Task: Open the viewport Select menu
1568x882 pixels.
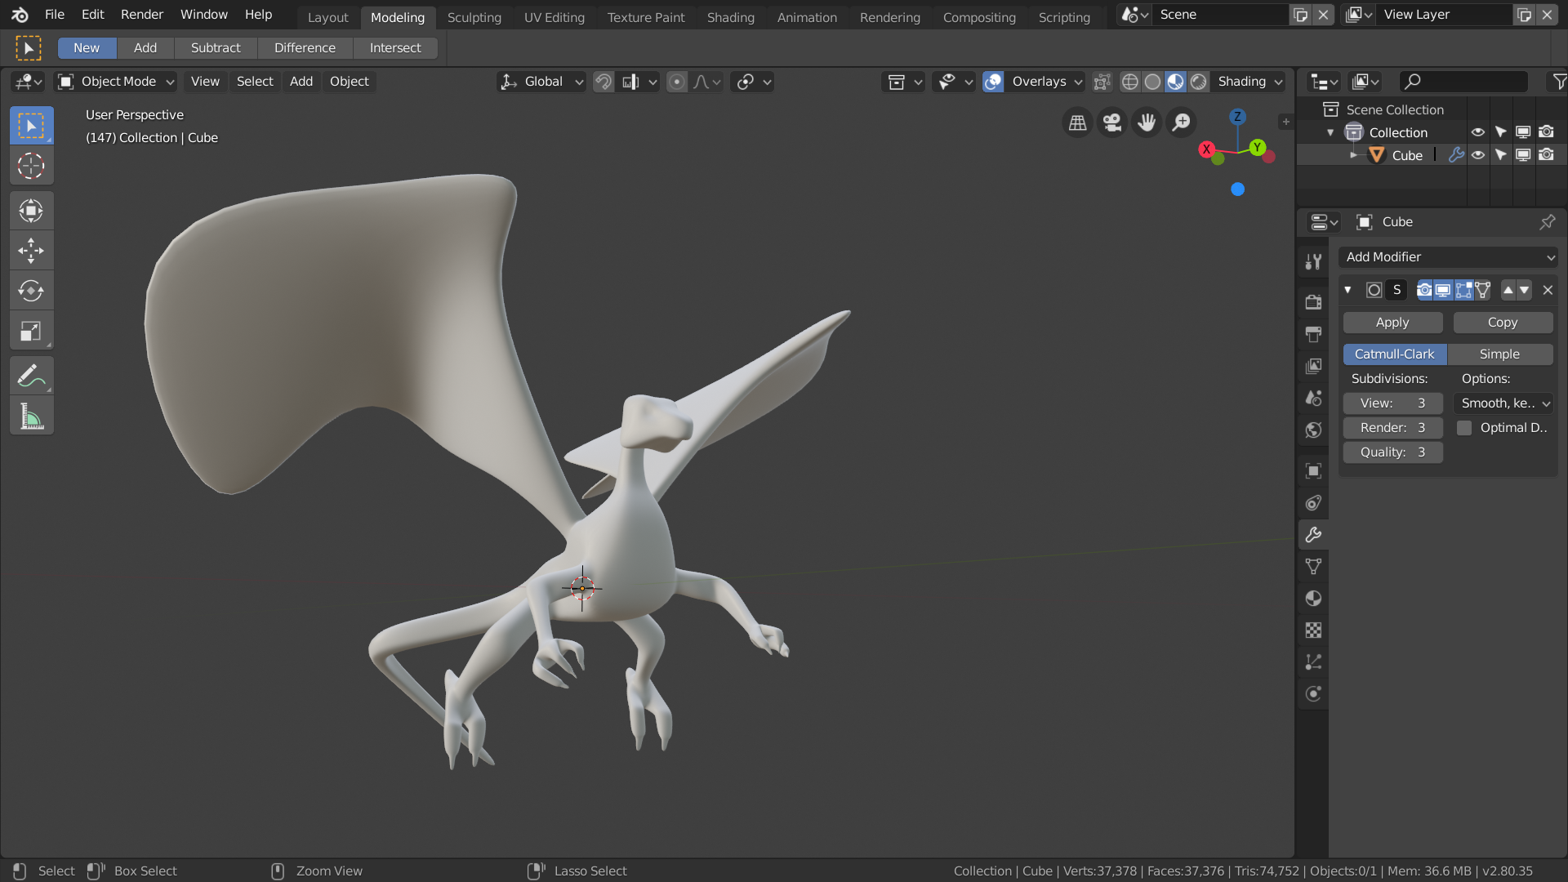Action: (255, 82)
